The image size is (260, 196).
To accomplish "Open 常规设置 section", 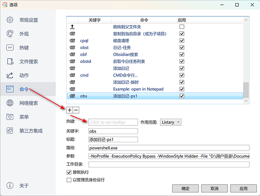I will coord(29,20).
